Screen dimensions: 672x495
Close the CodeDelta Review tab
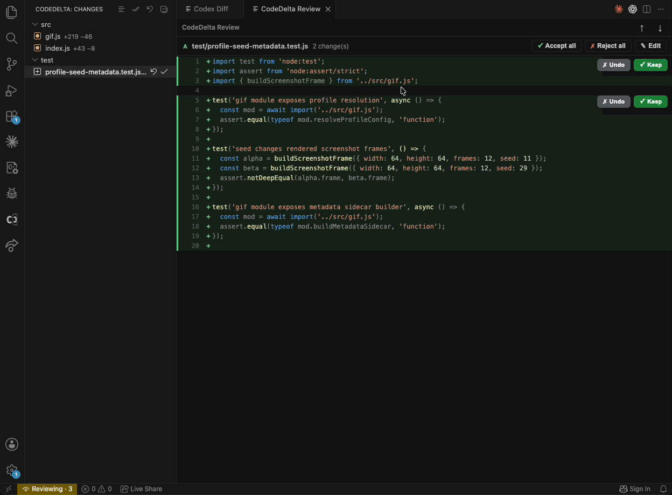(x=328, y=9)
